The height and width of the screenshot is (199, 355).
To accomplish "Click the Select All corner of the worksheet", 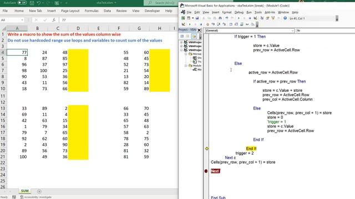I will point(3,28).
